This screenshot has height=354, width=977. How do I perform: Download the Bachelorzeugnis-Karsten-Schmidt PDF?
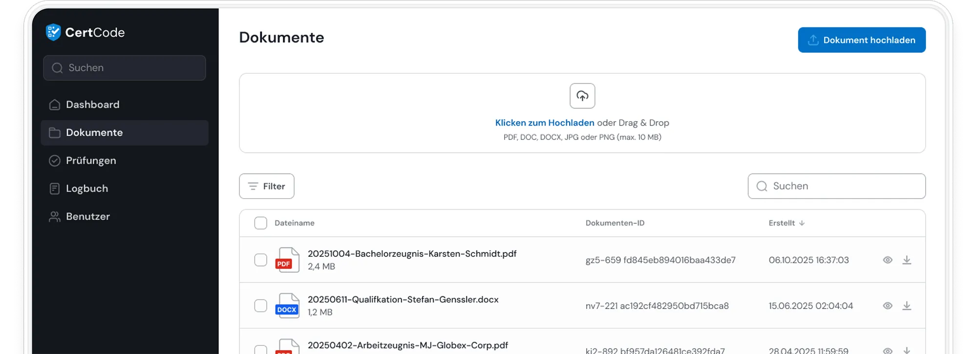click(906, 260)
